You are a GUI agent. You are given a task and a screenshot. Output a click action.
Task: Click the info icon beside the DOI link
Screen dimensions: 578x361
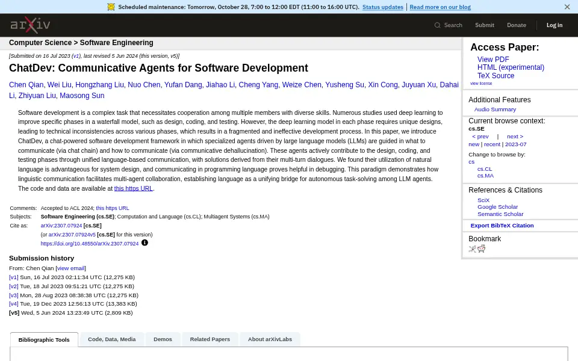[144, 242]
